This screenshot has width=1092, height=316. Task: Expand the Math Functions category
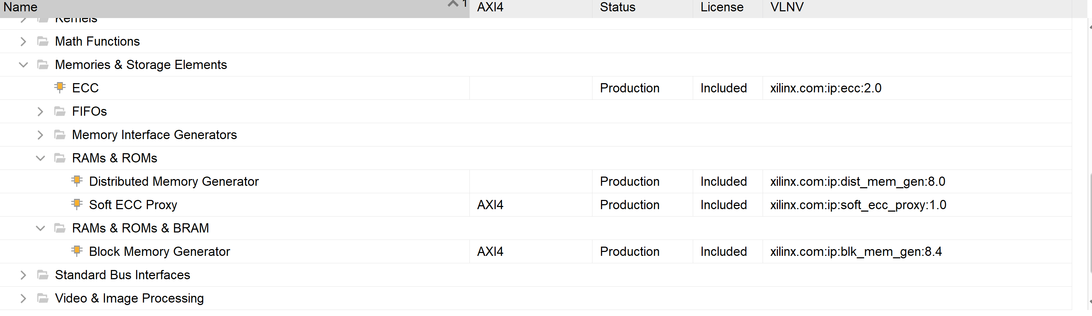coord(23,41)
